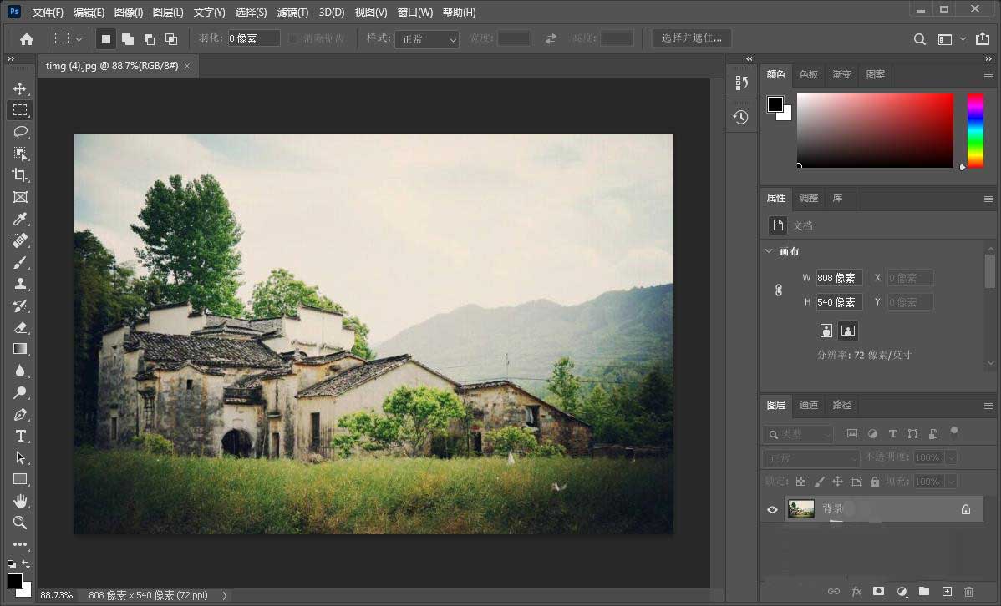Set canvas orientation to landscape
The height and width of the screenshot is (606, 1001).
pos(848,331)
